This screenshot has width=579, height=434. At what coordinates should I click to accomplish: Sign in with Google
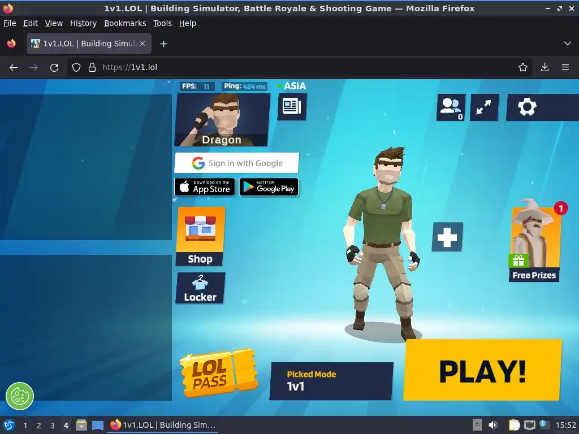pos(236,163)
